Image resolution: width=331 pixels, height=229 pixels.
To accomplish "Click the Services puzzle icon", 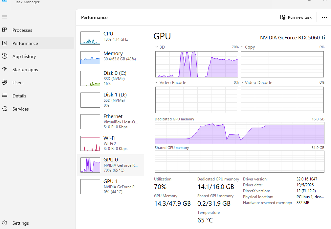I will point(5,109).
